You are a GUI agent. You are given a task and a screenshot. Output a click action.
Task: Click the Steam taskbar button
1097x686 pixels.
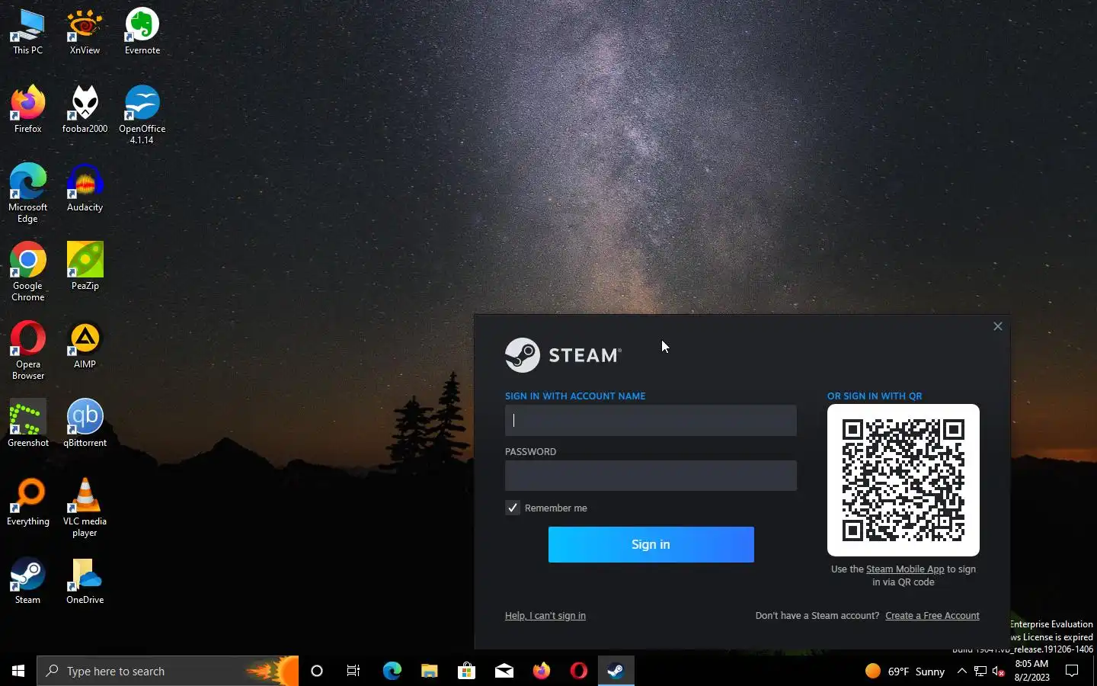(x=616, y=671)
